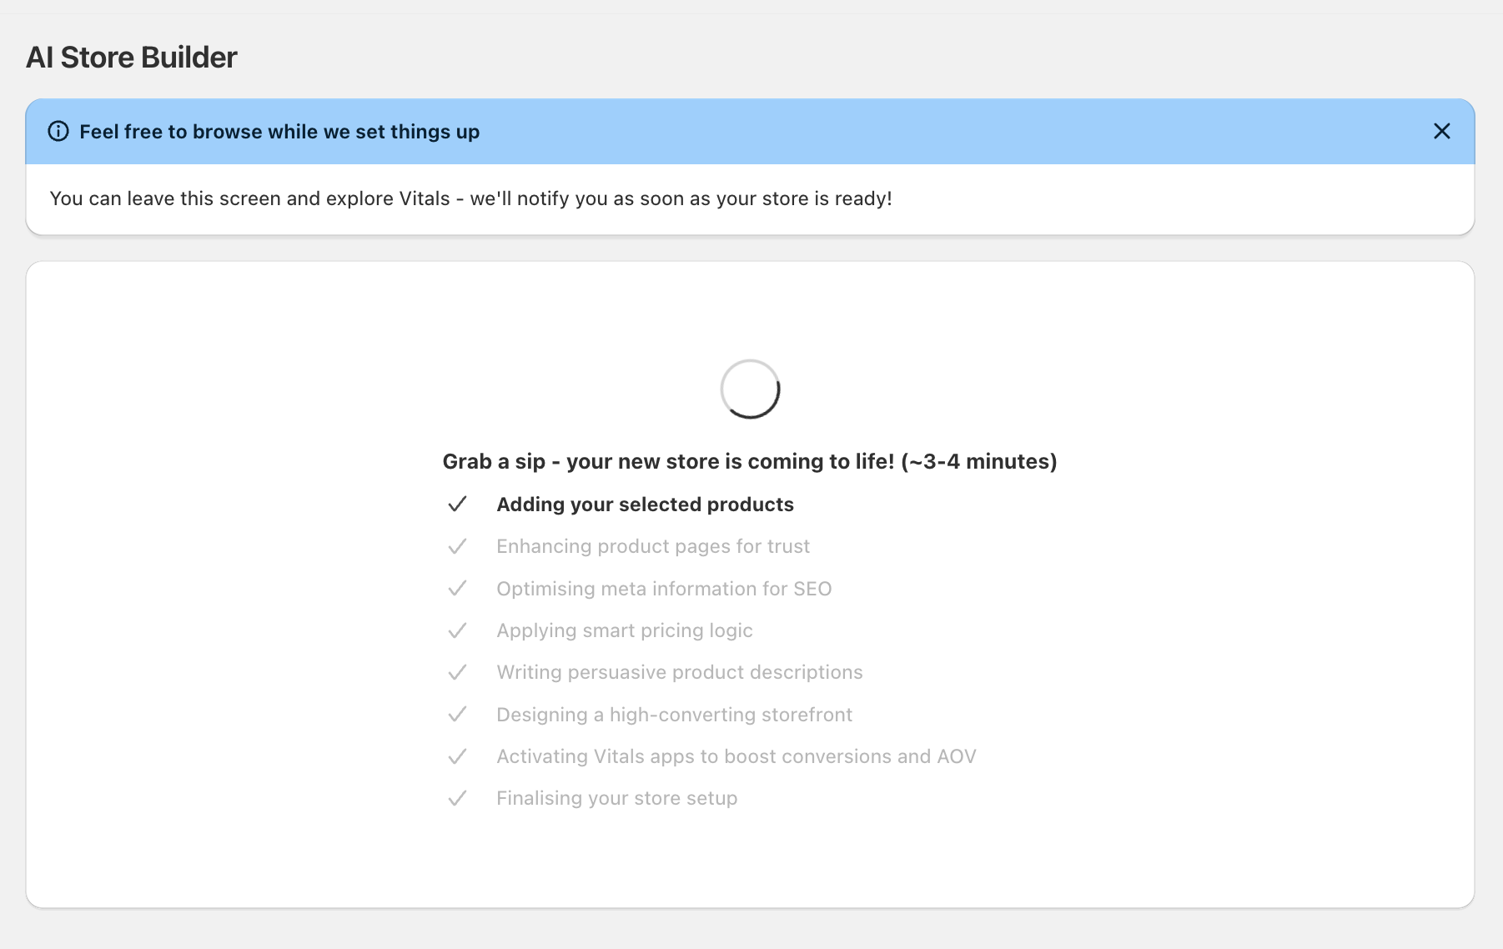Click checkmark beside Applying smart pricing logic
This screenshot has width=1503, height=949.
(457, 630)
